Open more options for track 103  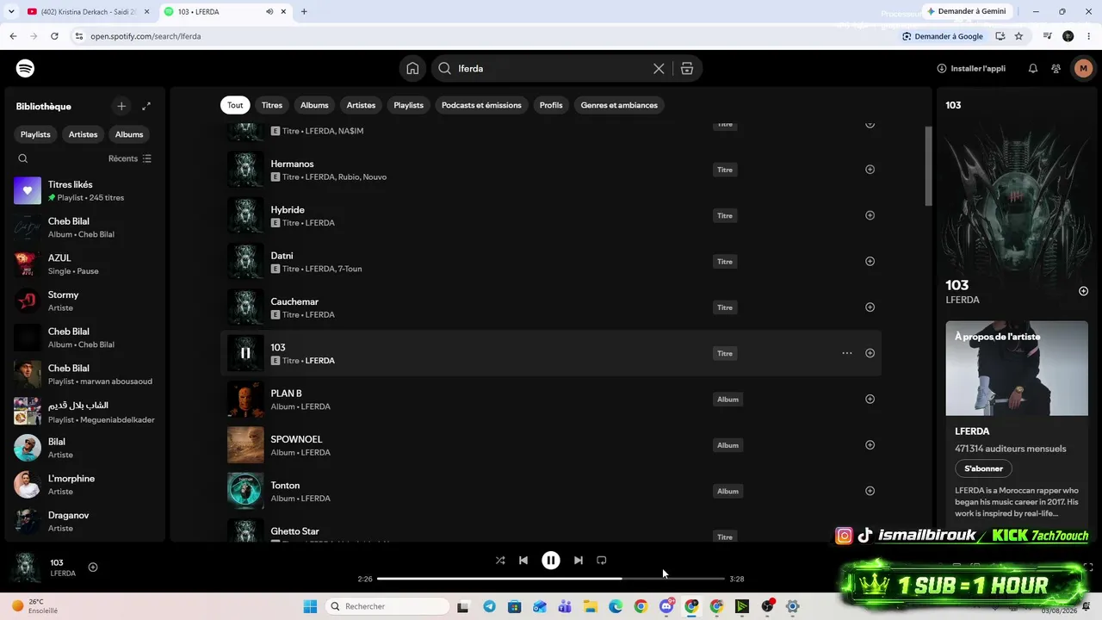point(847,353)
